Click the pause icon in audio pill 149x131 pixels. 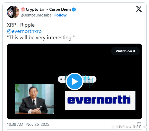pyautogui.click(x=61, y=79)
